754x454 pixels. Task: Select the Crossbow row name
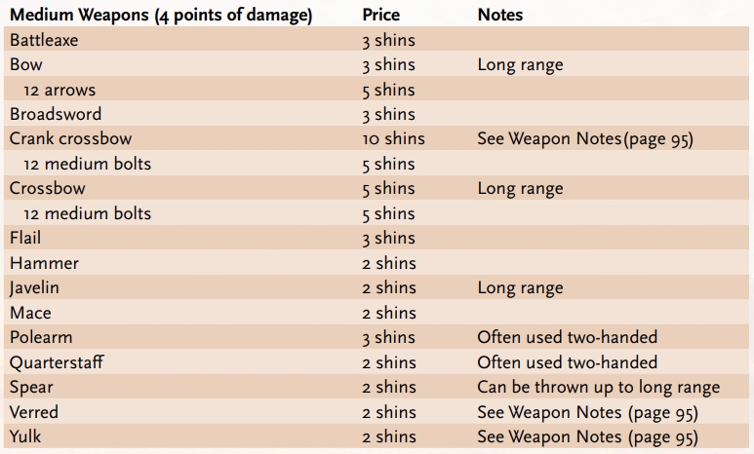47,189
